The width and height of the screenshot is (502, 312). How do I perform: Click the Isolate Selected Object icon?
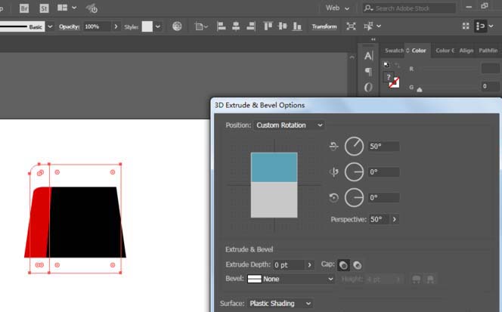tap(351, 26)
